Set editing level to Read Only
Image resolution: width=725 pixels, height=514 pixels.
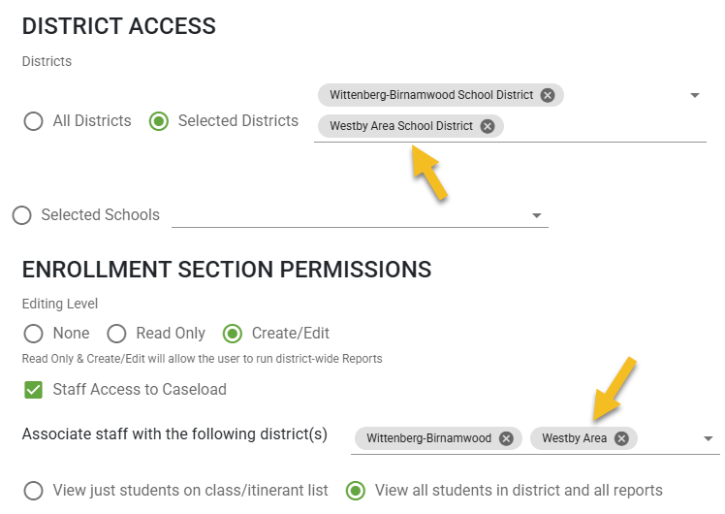pos(116,334)
